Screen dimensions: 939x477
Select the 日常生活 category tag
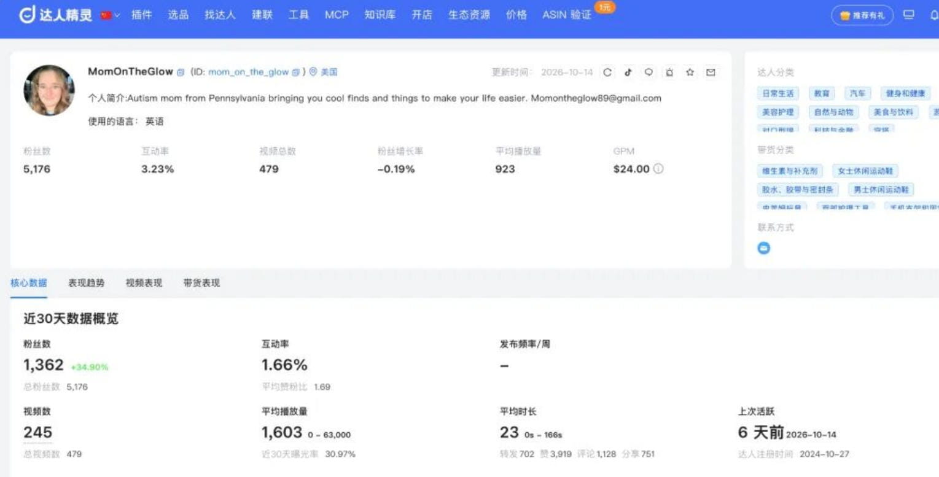click(778, 93)
